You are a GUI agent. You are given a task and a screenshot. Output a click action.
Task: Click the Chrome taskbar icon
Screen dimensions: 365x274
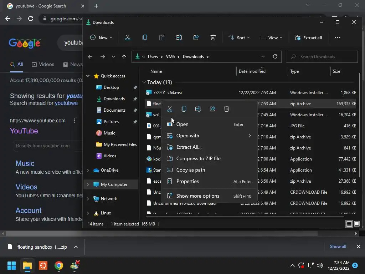pyautogui.click(x=59, y=265)
